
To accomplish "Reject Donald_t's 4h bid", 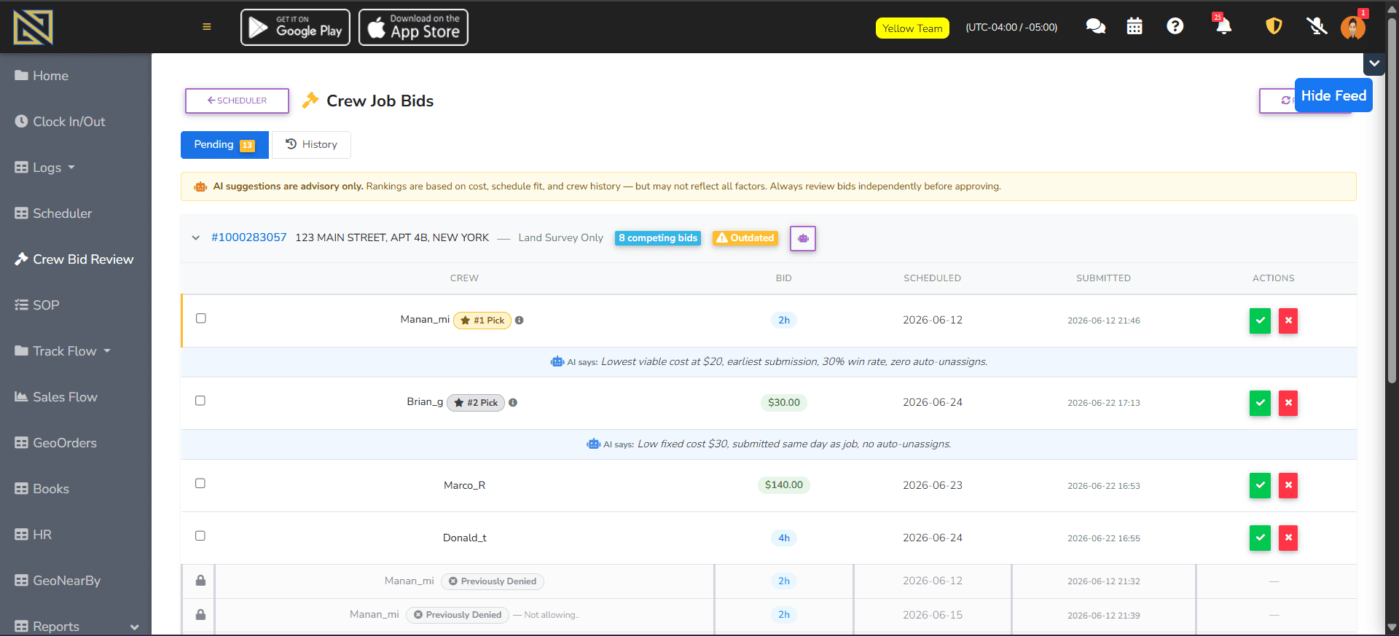I will (1288, 538).
